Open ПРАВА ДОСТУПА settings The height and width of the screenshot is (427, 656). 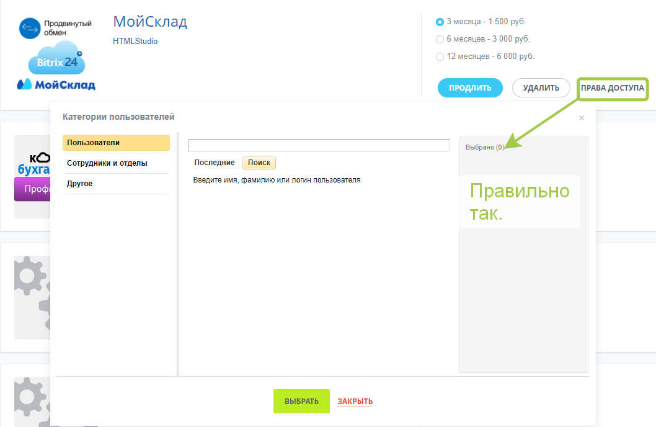point(612,88)
